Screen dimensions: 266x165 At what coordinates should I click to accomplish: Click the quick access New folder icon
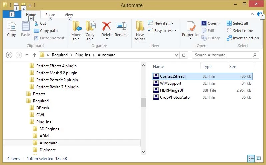coord(23,5)
